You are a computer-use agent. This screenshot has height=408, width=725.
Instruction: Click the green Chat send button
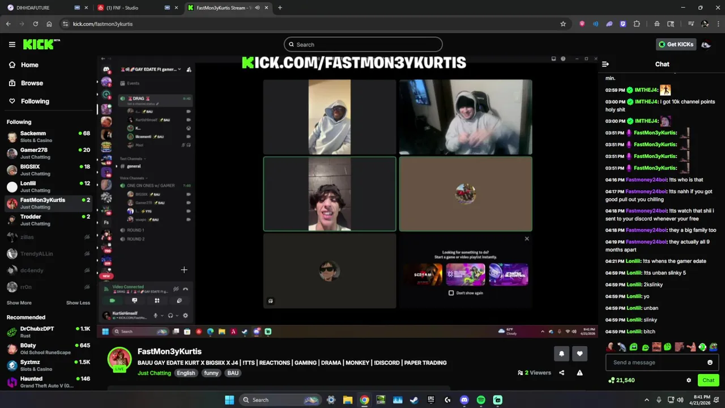[708, 380]
